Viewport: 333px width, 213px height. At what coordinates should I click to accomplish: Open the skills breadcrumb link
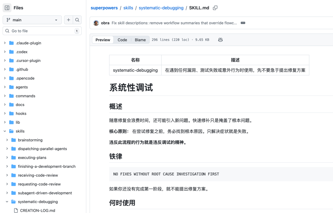(128, 8)
